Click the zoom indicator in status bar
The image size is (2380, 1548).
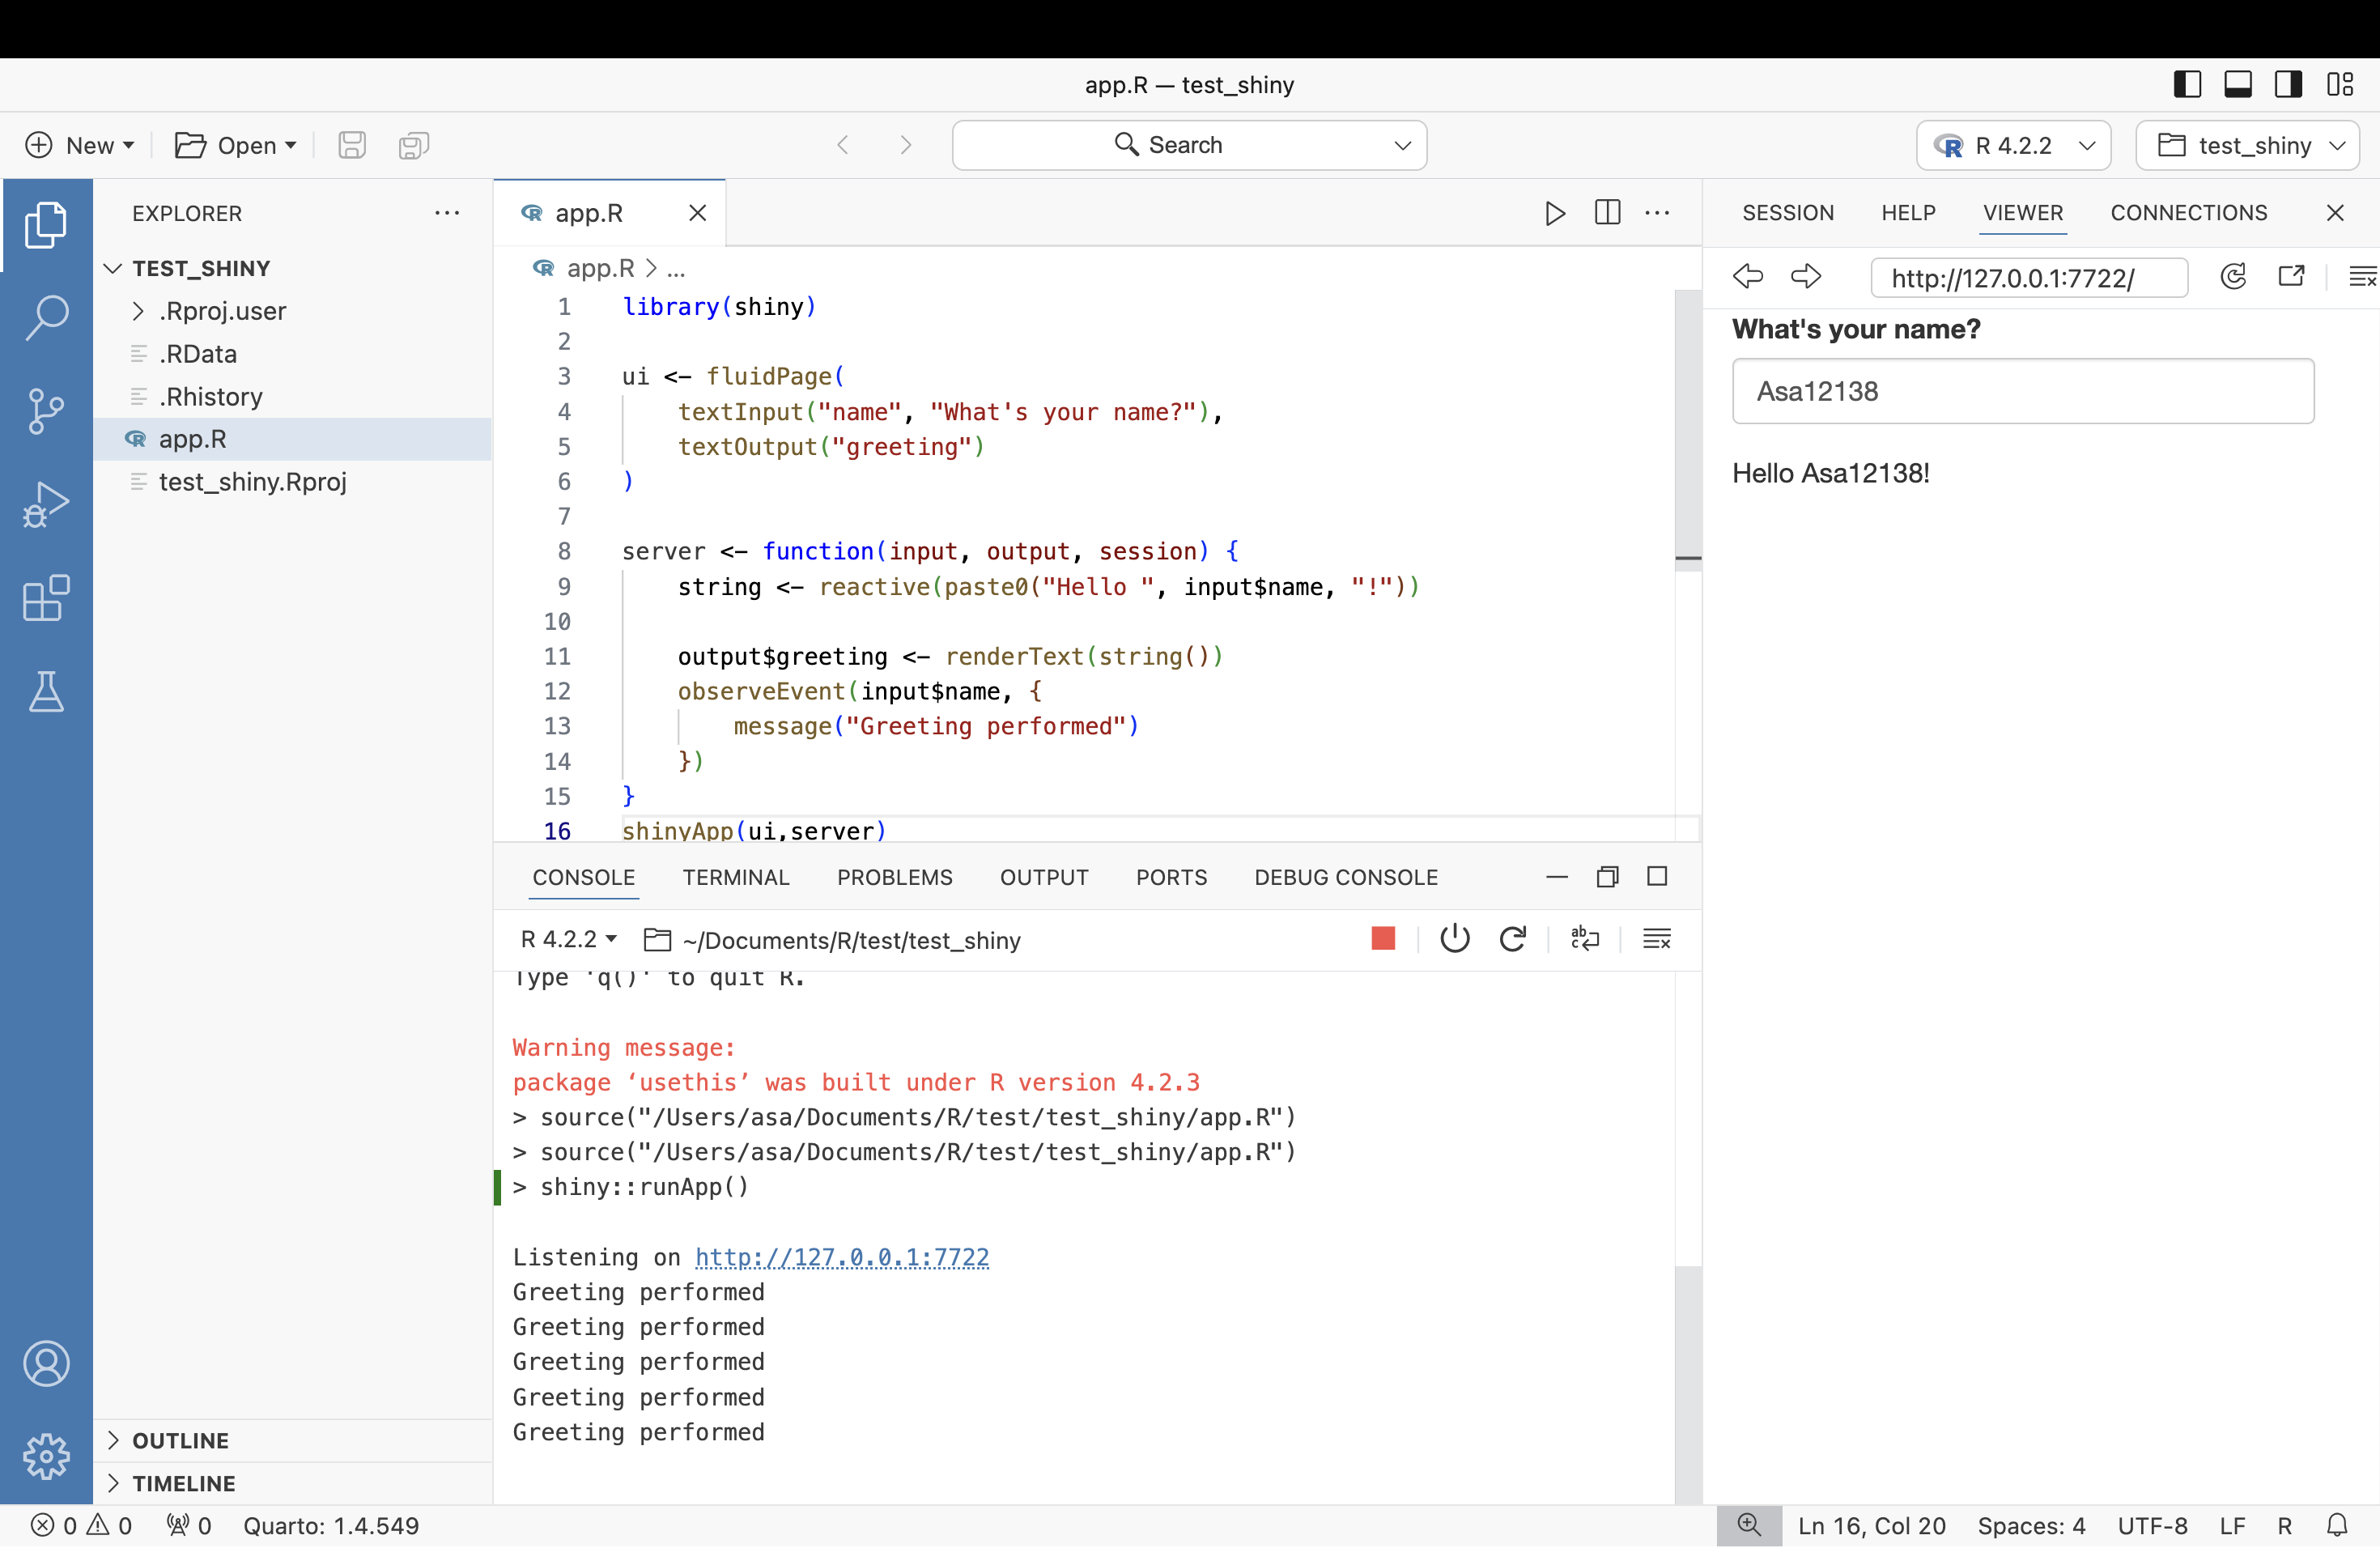point(1749,1525)
